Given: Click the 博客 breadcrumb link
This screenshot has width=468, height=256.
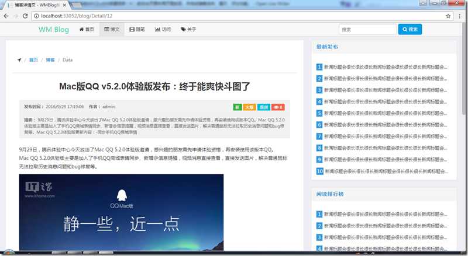Looking at the screenshot, I should 50,60.
